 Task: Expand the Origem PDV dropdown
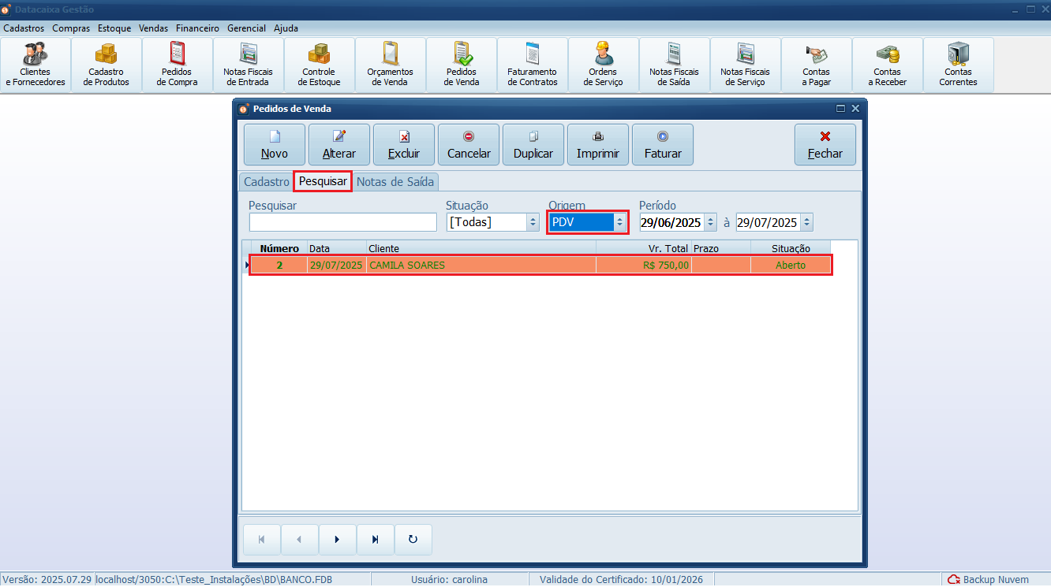(x=619, y=223)
